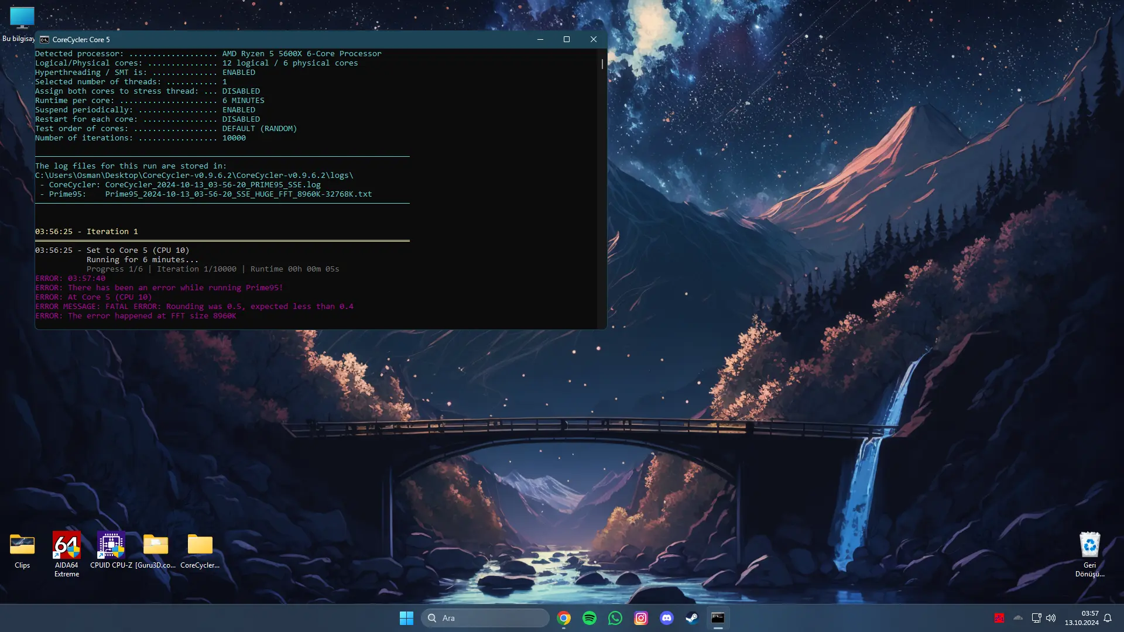Image resolution: width=1124 pixels, height=632 pixels.
Task: Open the Windows Start menu
Action: coord(406,618)
